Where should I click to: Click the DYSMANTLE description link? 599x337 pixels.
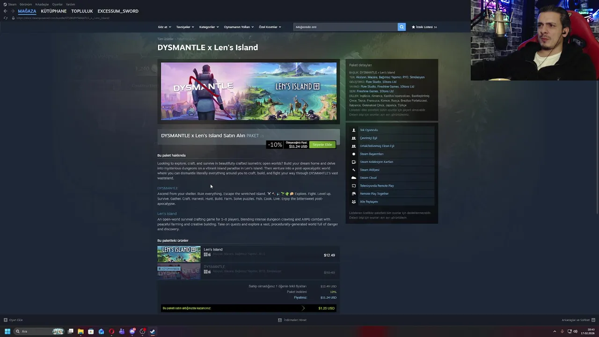coord(168,188)
